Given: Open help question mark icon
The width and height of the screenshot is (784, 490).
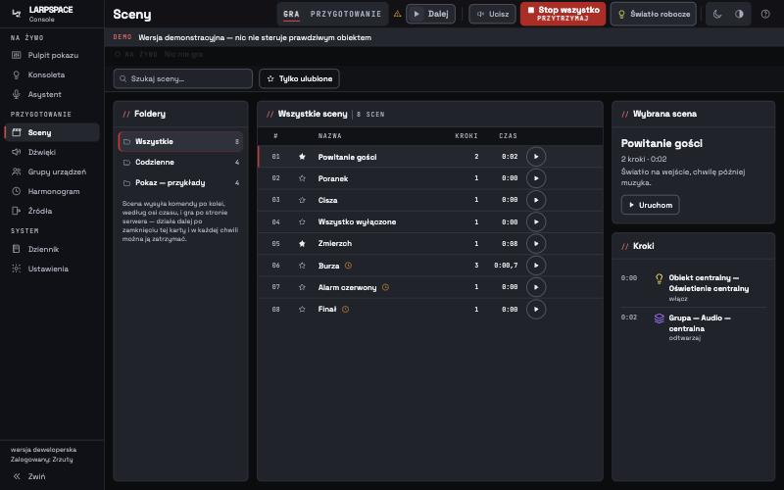Looking at the screenshot, I should click(765, 14).
